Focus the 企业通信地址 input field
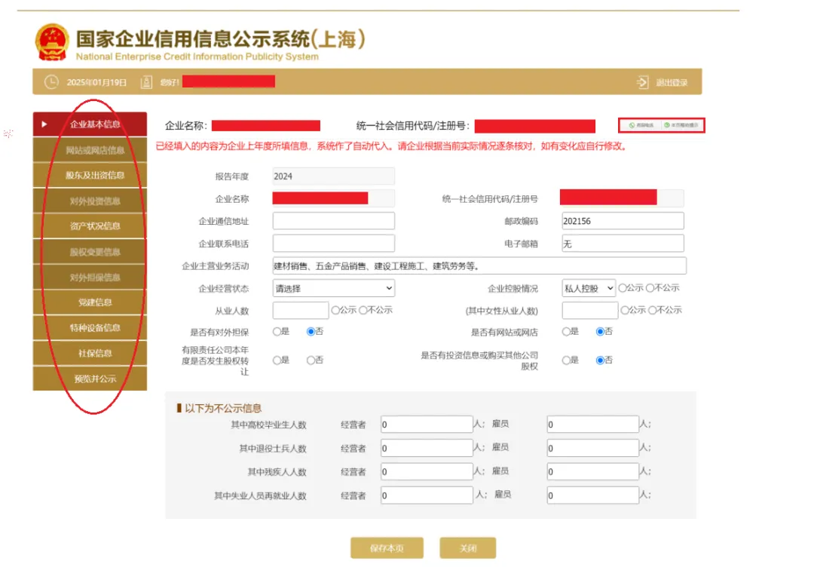814x586 pixels. click(333, 221)
